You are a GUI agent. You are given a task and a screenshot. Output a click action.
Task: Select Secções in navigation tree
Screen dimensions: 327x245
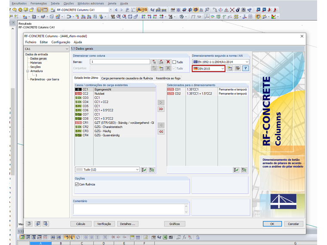tap(35, 67)
